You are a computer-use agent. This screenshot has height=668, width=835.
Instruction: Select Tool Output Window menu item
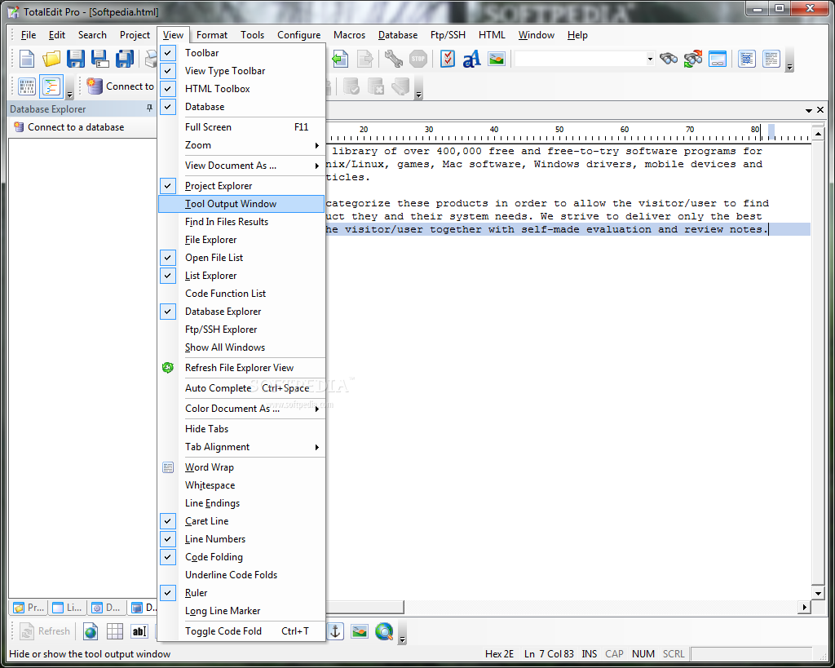(241, 204)
